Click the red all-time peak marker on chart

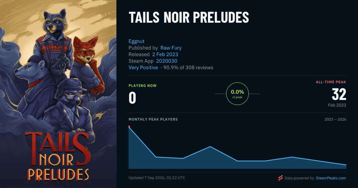coord(129,127)
